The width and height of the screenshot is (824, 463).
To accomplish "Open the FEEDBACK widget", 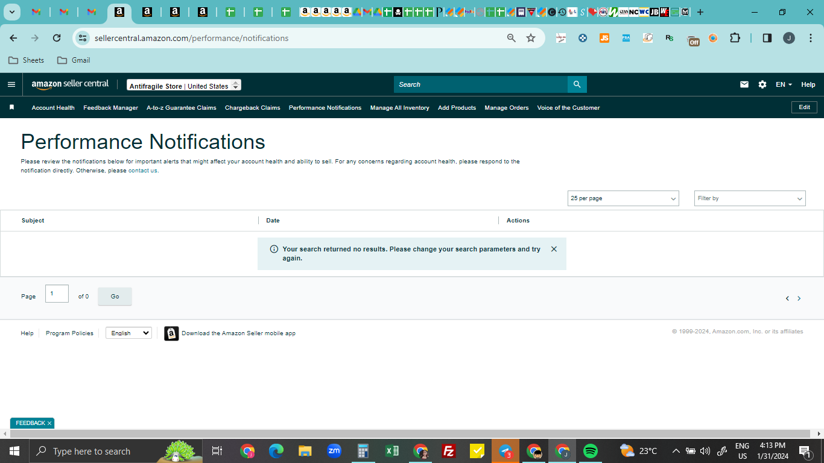I will tap(30, 423).
